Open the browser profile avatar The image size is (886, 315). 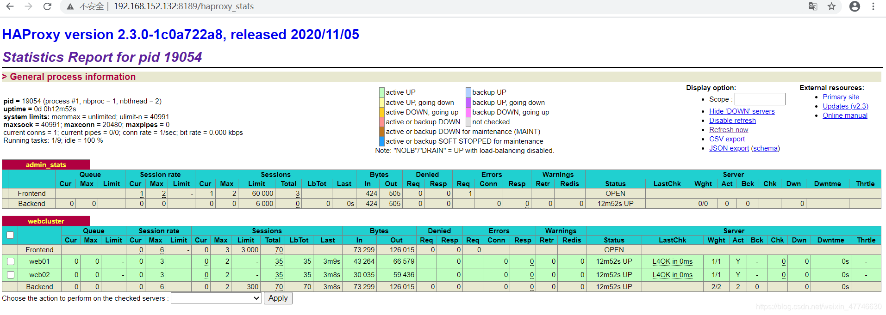coord(855,6)
